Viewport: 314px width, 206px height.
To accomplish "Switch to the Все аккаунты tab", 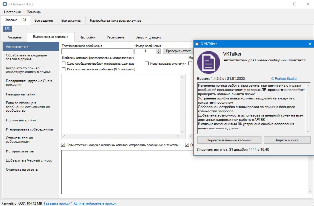I will tap(71, 21).
